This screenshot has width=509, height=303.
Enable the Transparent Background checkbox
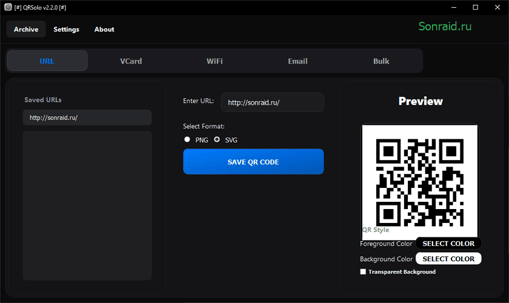click(x=363, y=272)
